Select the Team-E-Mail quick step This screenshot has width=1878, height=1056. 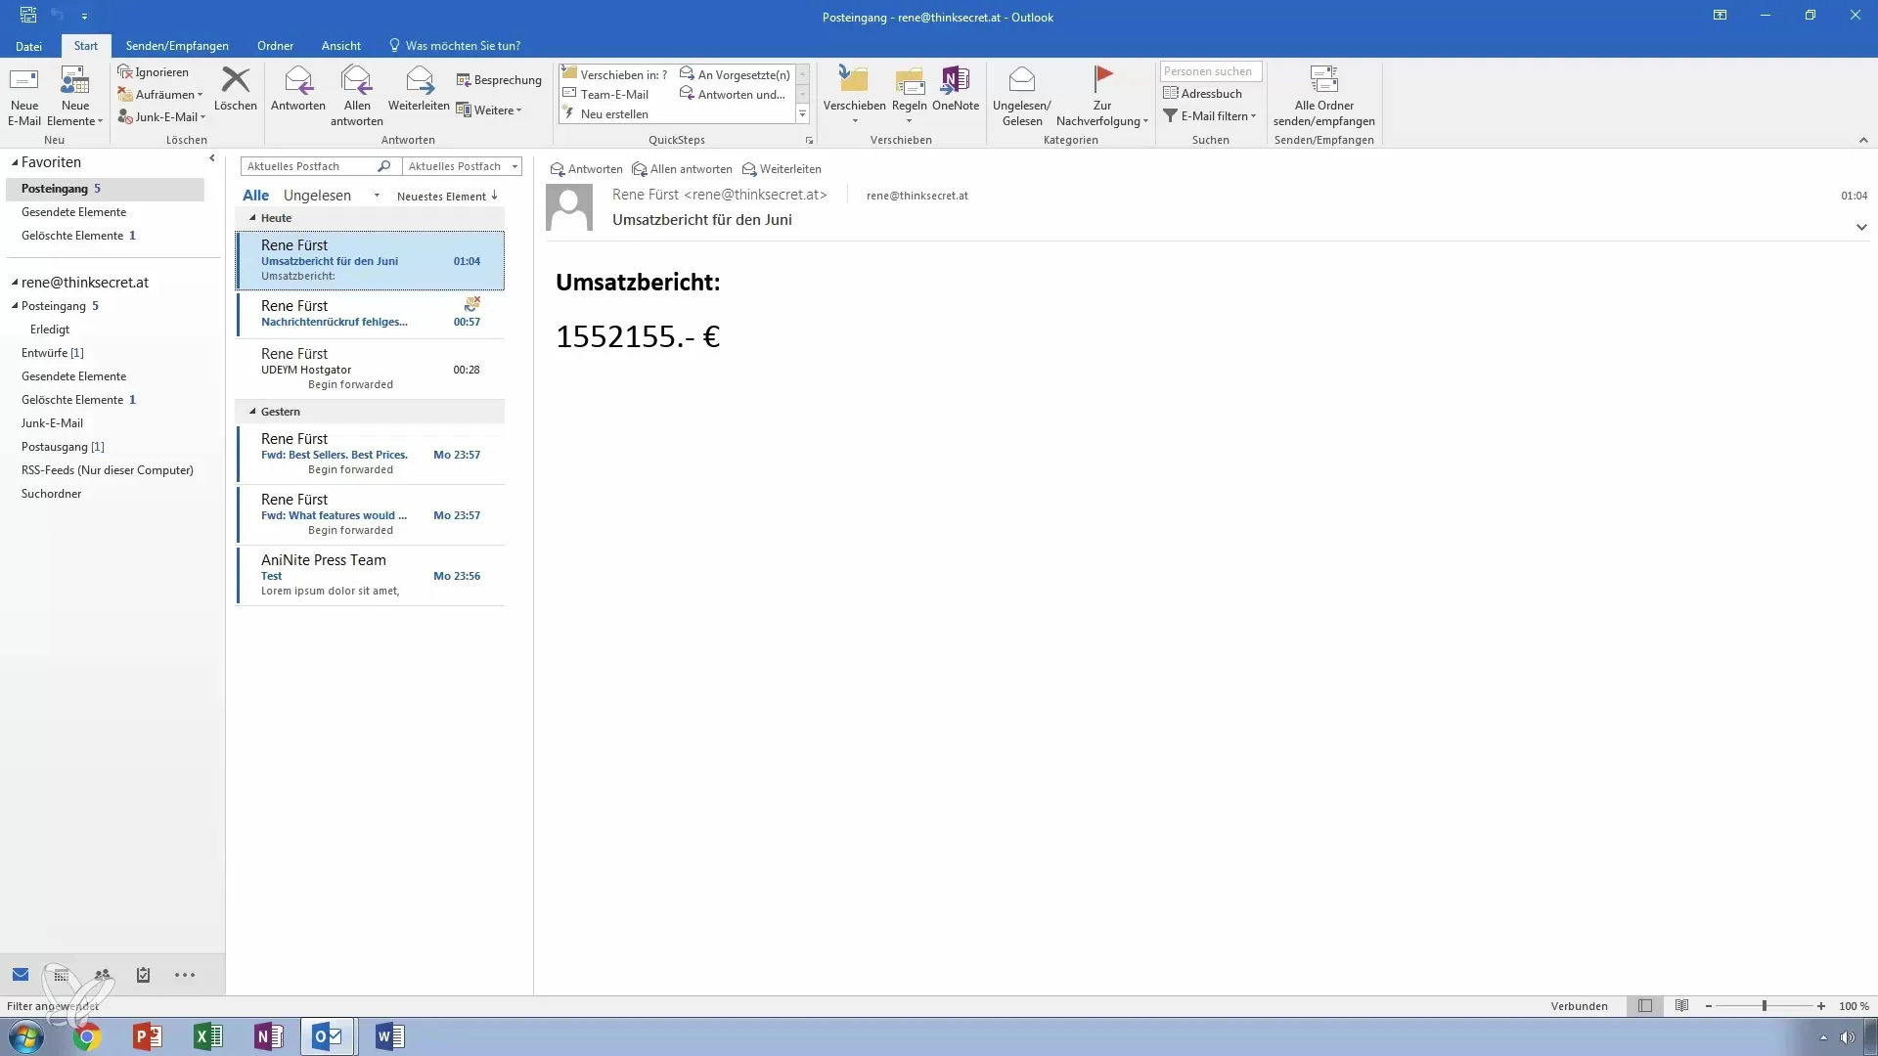pyautogui.click(x=606, y=94)
